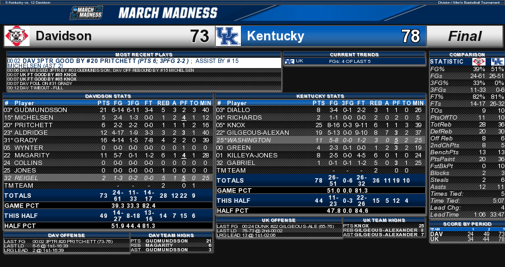The width and height of the screenshot is (505, 267).
Task: Click the Davidson logo in Comparison header
Action: [479, 62]
